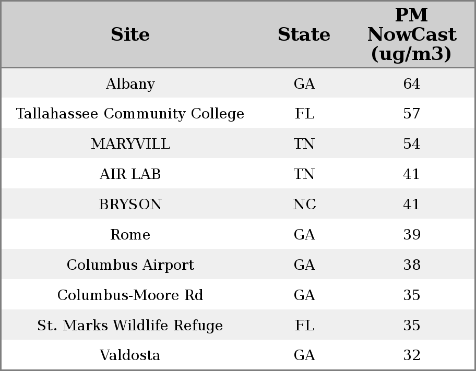Click the AIR LAB site name

tap(130, 174)
